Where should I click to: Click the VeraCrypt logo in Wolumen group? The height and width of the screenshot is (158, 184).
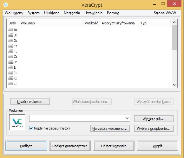17,122
